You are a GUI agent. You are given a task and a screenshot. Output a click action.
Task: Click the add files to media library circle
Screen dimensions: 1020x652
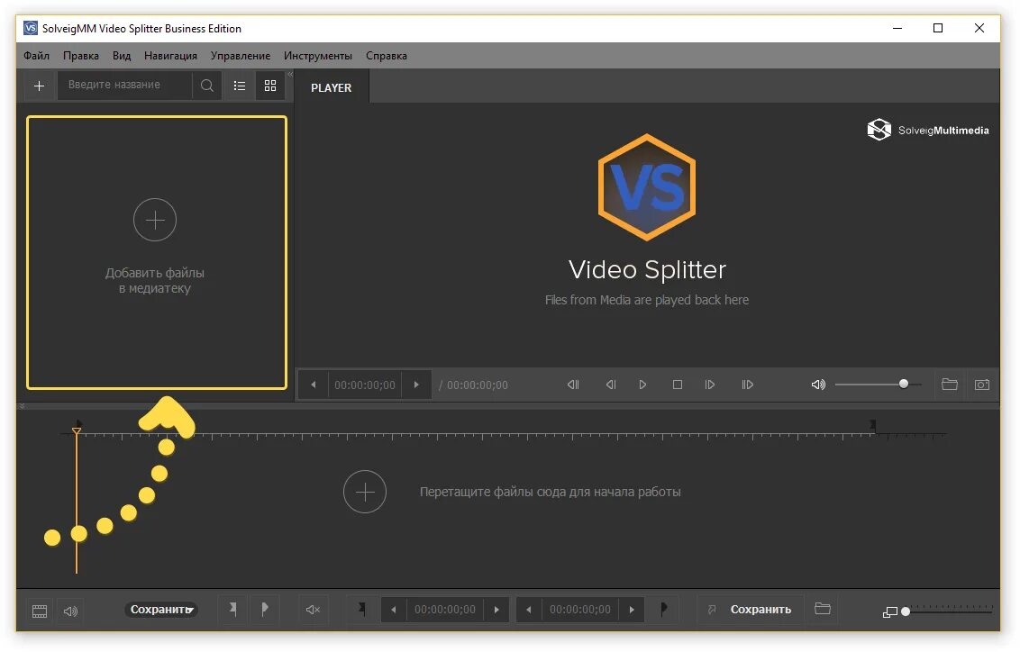point(155,220)
